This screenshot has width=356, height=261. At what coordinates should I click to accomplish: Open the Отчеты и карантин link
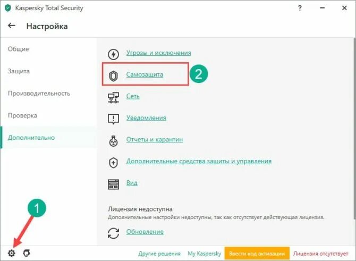pos(155,139)
